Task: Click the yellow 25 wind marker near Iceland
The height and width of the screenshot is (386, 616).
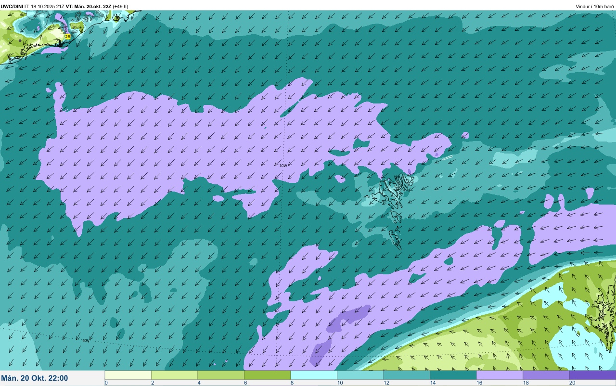Action: pyautogui.click(x=68, y=36)
